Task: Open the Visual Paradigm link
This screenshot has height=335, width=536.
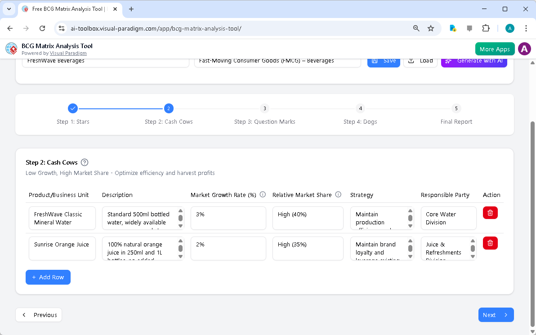Action: pos(68,53)
